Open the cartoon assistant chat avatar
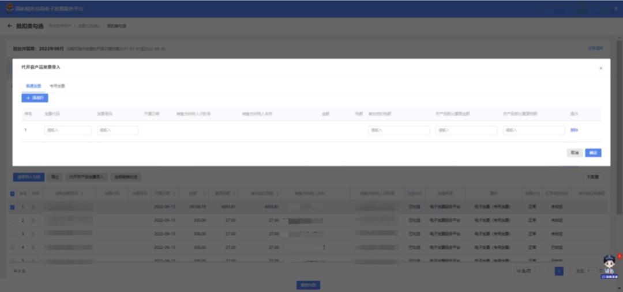 click(609, 266)
